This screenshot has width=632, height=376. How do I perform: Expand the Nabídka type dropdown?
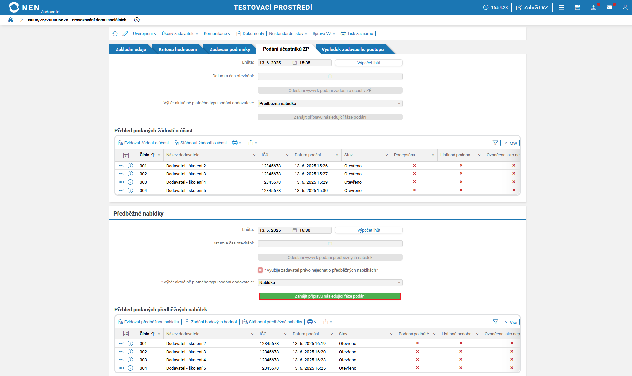coord(330,282)
